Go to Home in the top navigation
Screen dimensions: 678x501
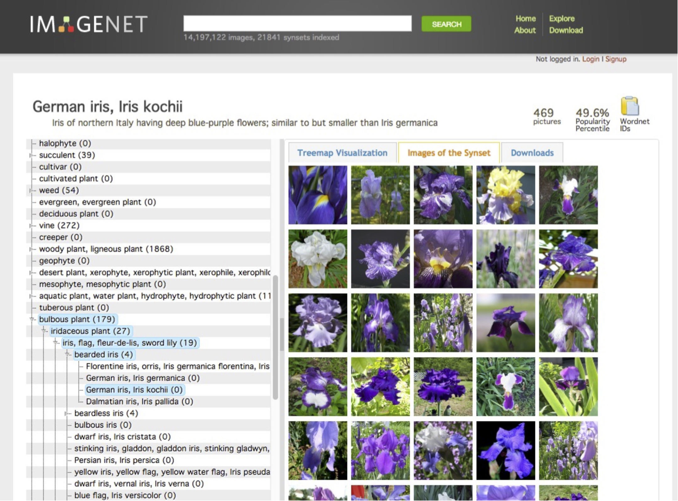coord(525,19)
